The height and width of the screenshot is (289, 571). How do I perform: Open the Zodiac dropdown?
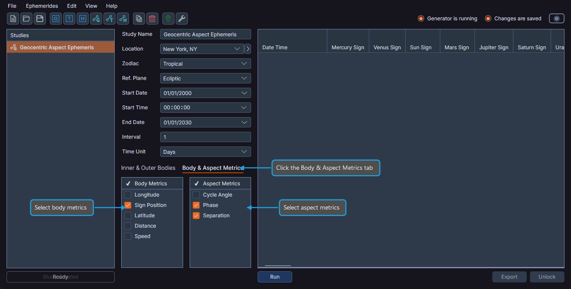click(205, 64)
